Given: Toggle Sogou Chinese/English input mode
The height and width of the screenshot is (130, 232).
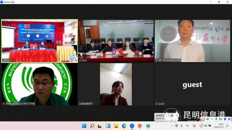Looking at the screenshot, I should point(207,119).
